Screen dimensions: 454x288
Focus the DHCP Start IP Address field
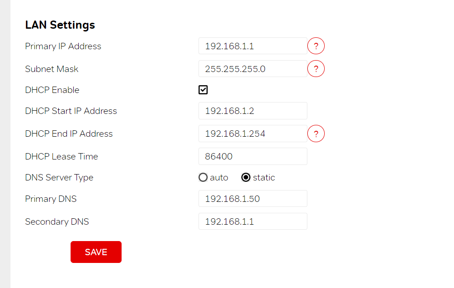pyautogui.click(x=253, y=111)
